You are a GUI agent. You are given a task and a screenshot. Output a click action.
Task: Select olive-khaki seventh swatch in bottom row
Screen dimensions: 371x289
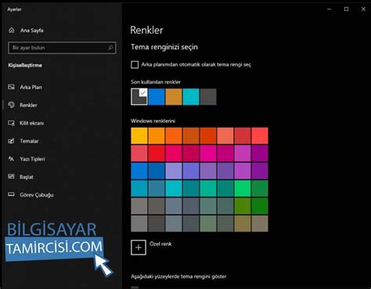click(243, 223)
